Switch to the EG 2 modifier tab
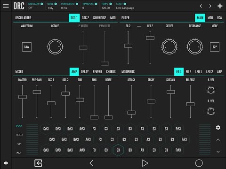This screenshot has height=169, width=226. coord(188,72)
